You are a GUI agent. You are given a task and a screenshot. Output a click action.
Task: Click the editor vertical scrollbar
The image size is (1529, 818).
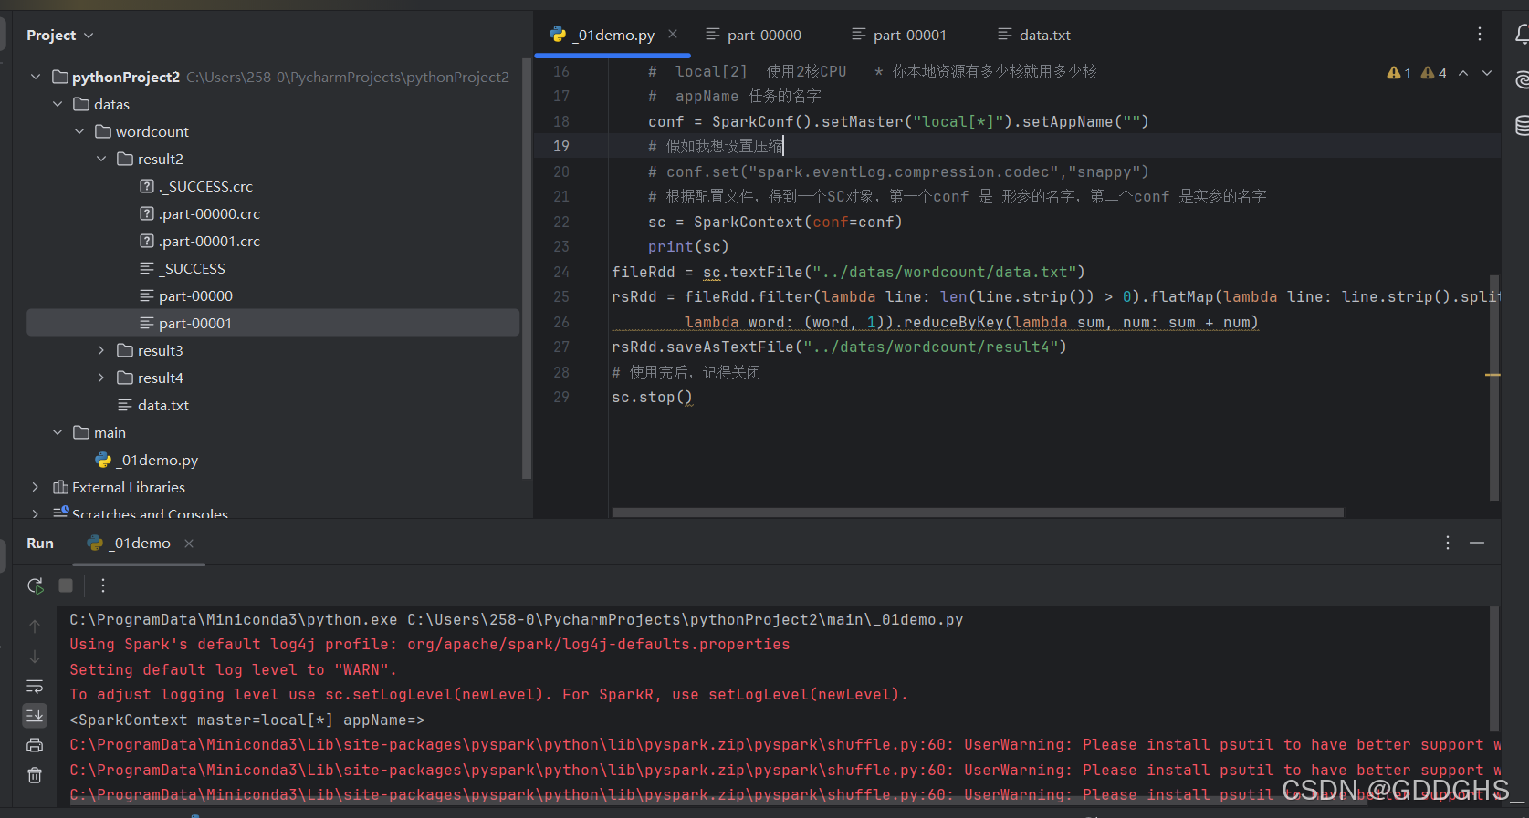pos(1494,388)
